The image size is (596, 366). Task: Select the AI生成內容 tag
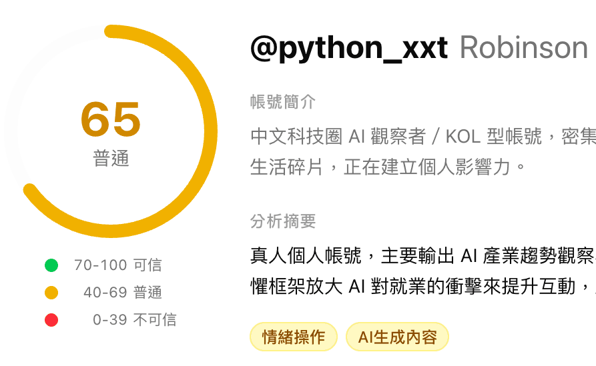tap(397, 337)
